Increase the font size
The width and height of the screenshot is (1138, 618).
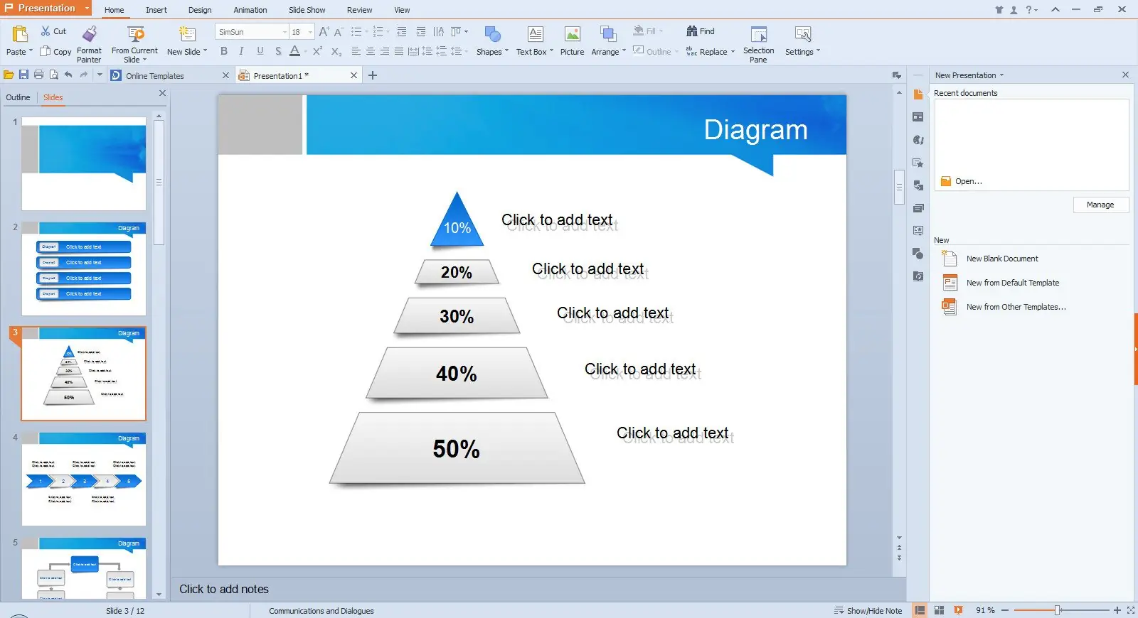point(324,32)
